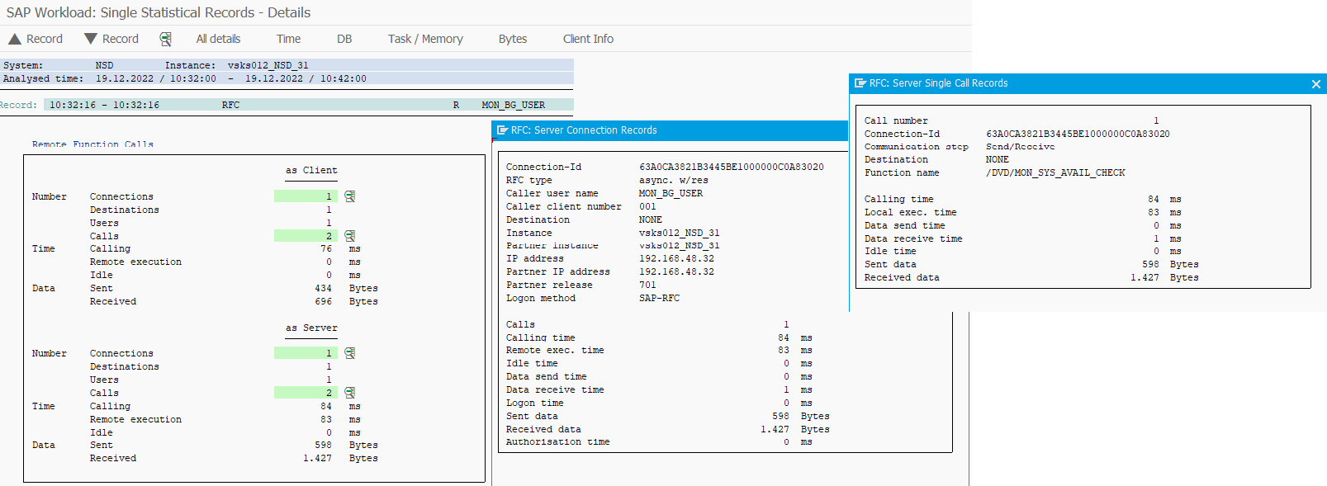This screenshot has height=486, width=1327.
Task: Click the 'as Server' section heading
Action: point(311,328)
